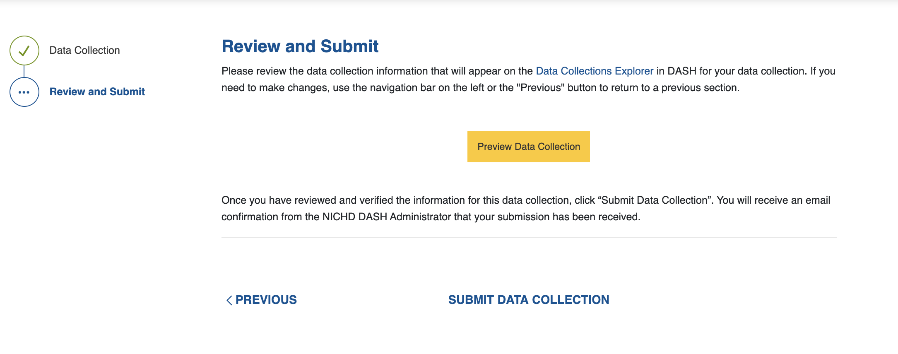This screenshot has height=354, width=898.
Task: Click the green checkmark step icon
Action: (x=24, y=51)
